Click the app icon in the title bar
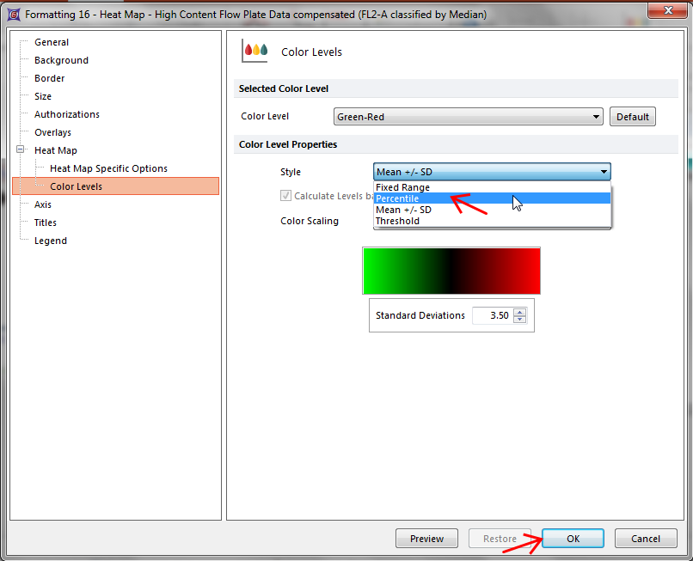Viewport: 693px width, 561px height. 14,15
